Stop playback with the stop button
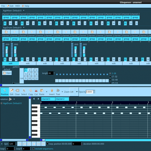Viewport: 151px width, 151px height. coord(34,144)
